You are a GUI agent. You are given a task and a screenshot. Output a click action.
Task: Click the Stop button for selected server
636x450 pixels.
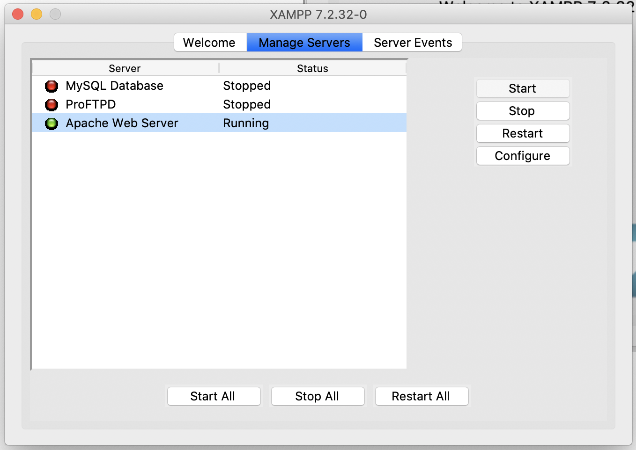tap(523, 111)
